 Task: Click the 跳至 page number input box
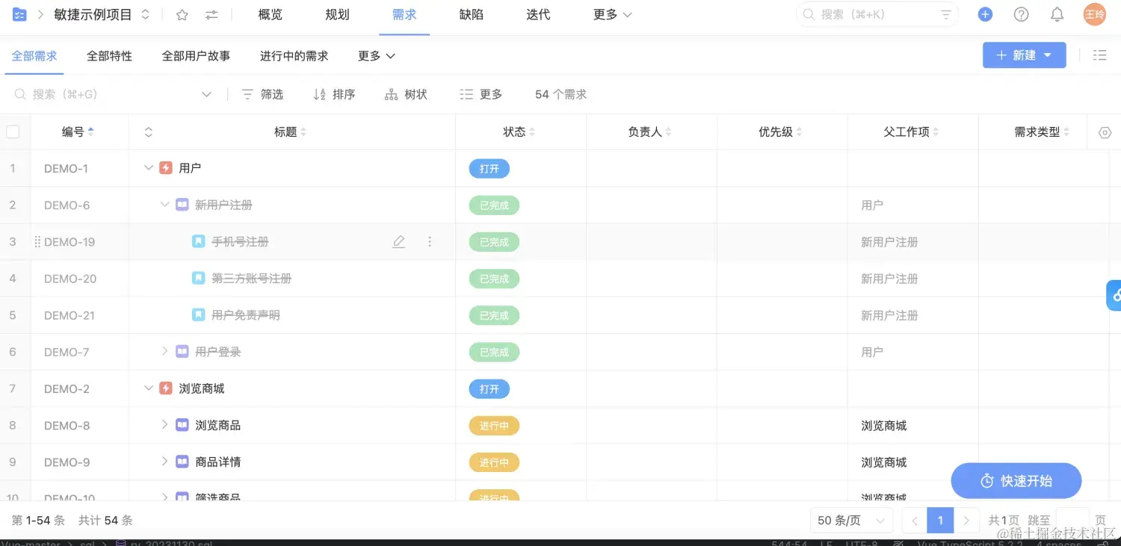pos(1073,521)
